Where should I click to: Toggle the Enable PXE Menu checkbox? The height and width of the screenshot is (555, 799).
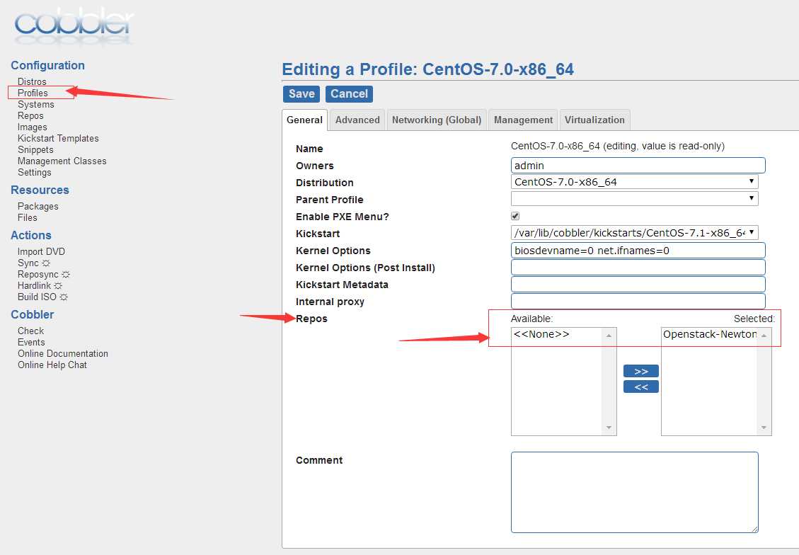pos(515,216)
